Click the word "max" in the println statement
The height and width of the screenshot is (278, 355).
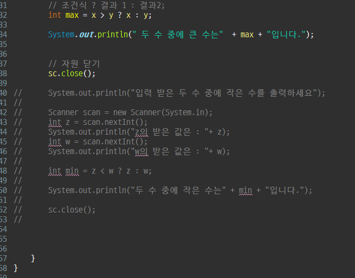coord(247,35)
